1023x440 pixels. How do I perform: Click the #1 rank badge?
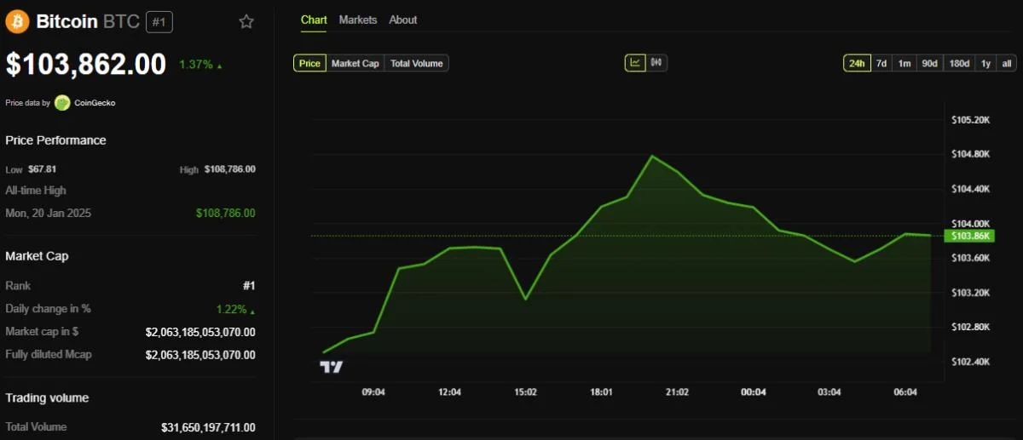coord(159,22)
